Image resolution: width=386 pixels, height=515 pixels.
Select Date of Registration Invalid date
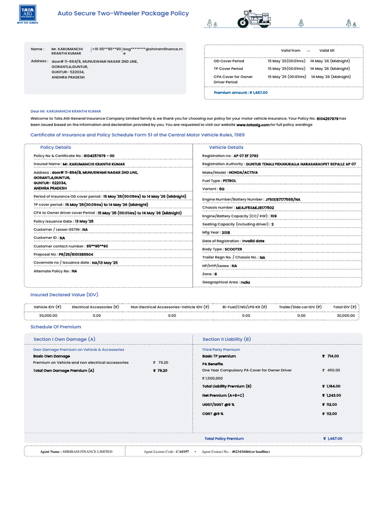tap(233, 241)
